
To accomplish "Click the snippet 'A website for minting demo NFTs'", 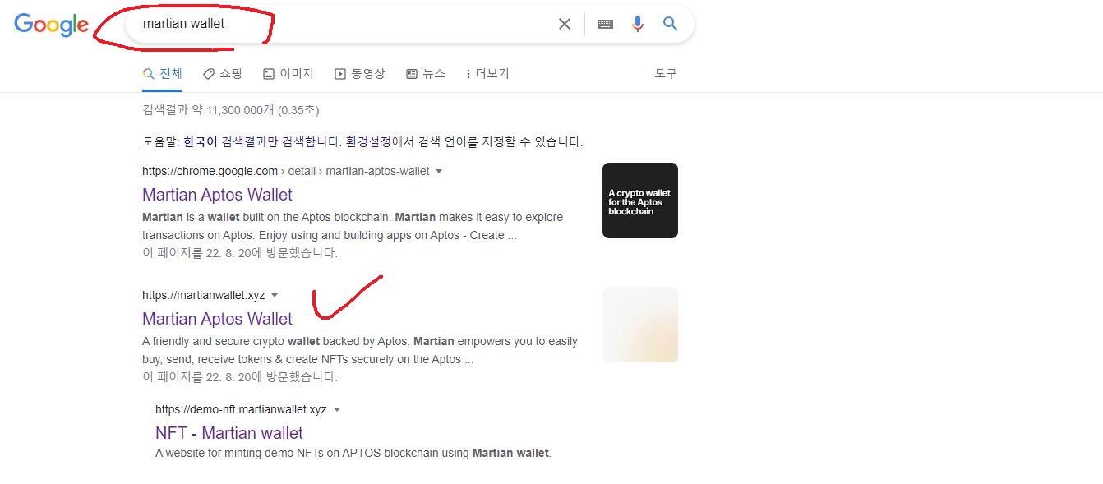I will [353, 453].
